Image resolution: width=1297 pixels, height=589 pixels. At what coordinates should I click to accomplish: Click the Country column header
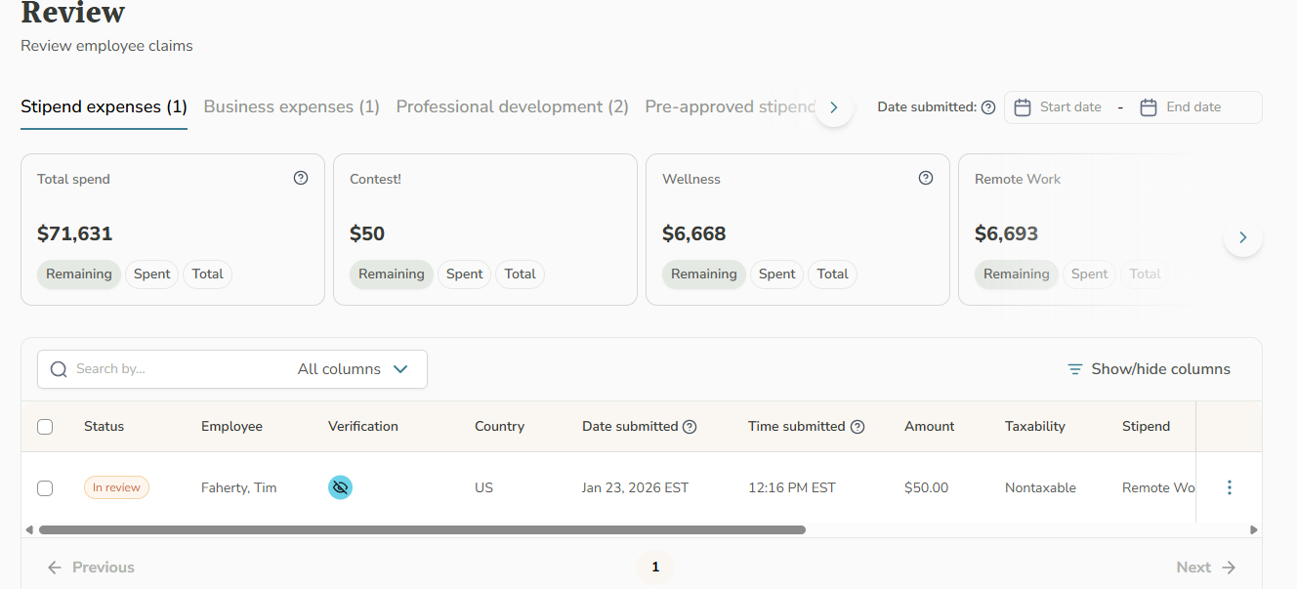pos(499,427)
